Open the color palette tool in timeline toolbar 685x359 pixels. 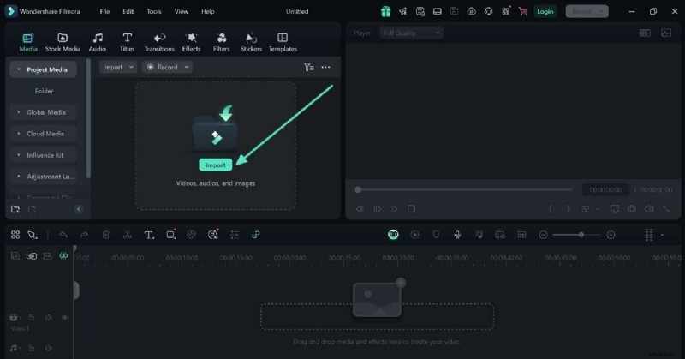192,235
